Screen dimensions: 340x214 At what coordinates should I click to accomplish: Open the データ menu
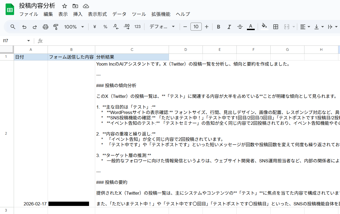(x=119, y=14)
